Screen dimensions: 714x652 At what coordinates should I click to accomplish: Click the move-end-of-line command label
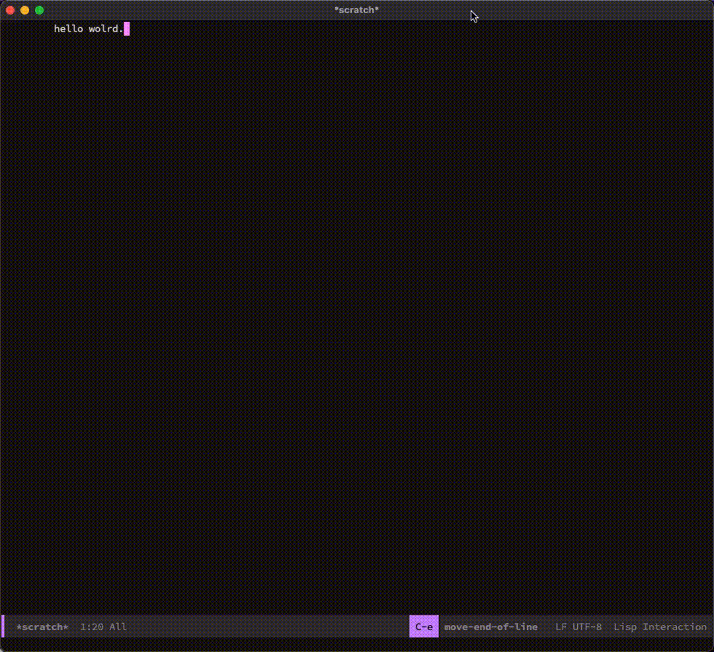(491, 626)
